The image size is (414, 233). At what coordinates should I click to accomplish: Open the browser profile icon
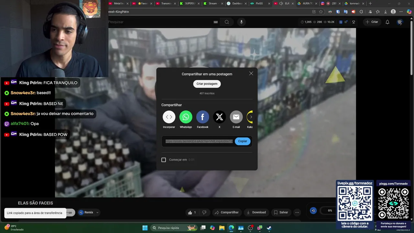(x=393, y=12)
